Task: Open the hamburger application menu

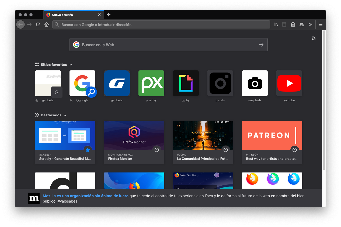Action: [x=321, y=24]
